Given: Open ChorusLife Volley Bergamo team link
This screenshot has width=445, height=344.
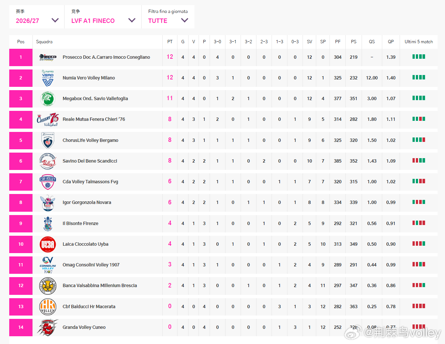Looking at the screenshot, I should point(90,140).
